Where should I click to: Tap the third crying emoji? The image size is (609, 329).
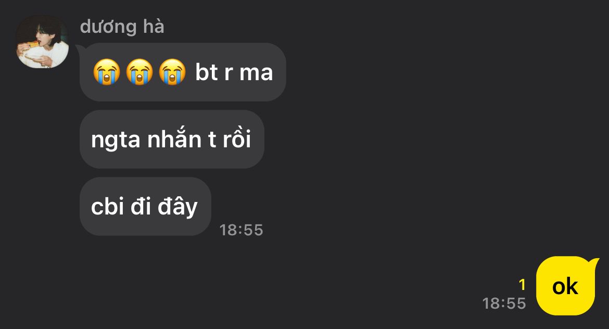point(172,72)
